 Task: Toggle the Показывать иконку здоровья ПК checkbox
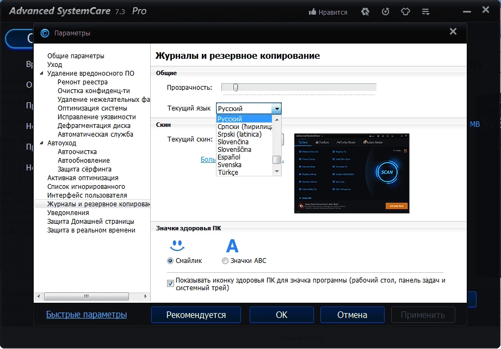coord(170,284)
